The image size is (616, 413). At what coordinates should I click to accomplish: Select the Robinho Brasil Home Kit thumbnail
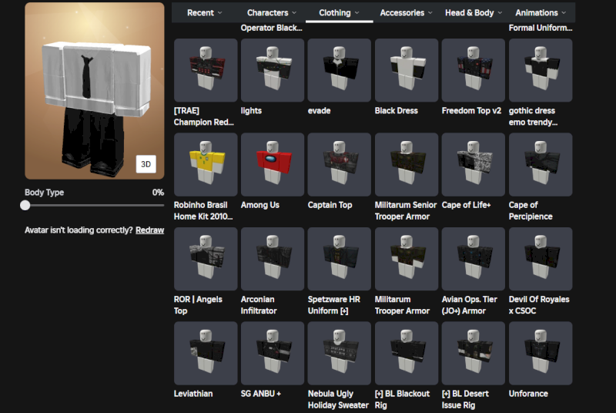pyautogui.click(x=206, y=164)
